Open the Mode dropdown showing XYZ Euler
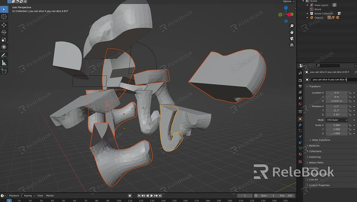This screenshot has height=202, width=357. tap(337, 120)
